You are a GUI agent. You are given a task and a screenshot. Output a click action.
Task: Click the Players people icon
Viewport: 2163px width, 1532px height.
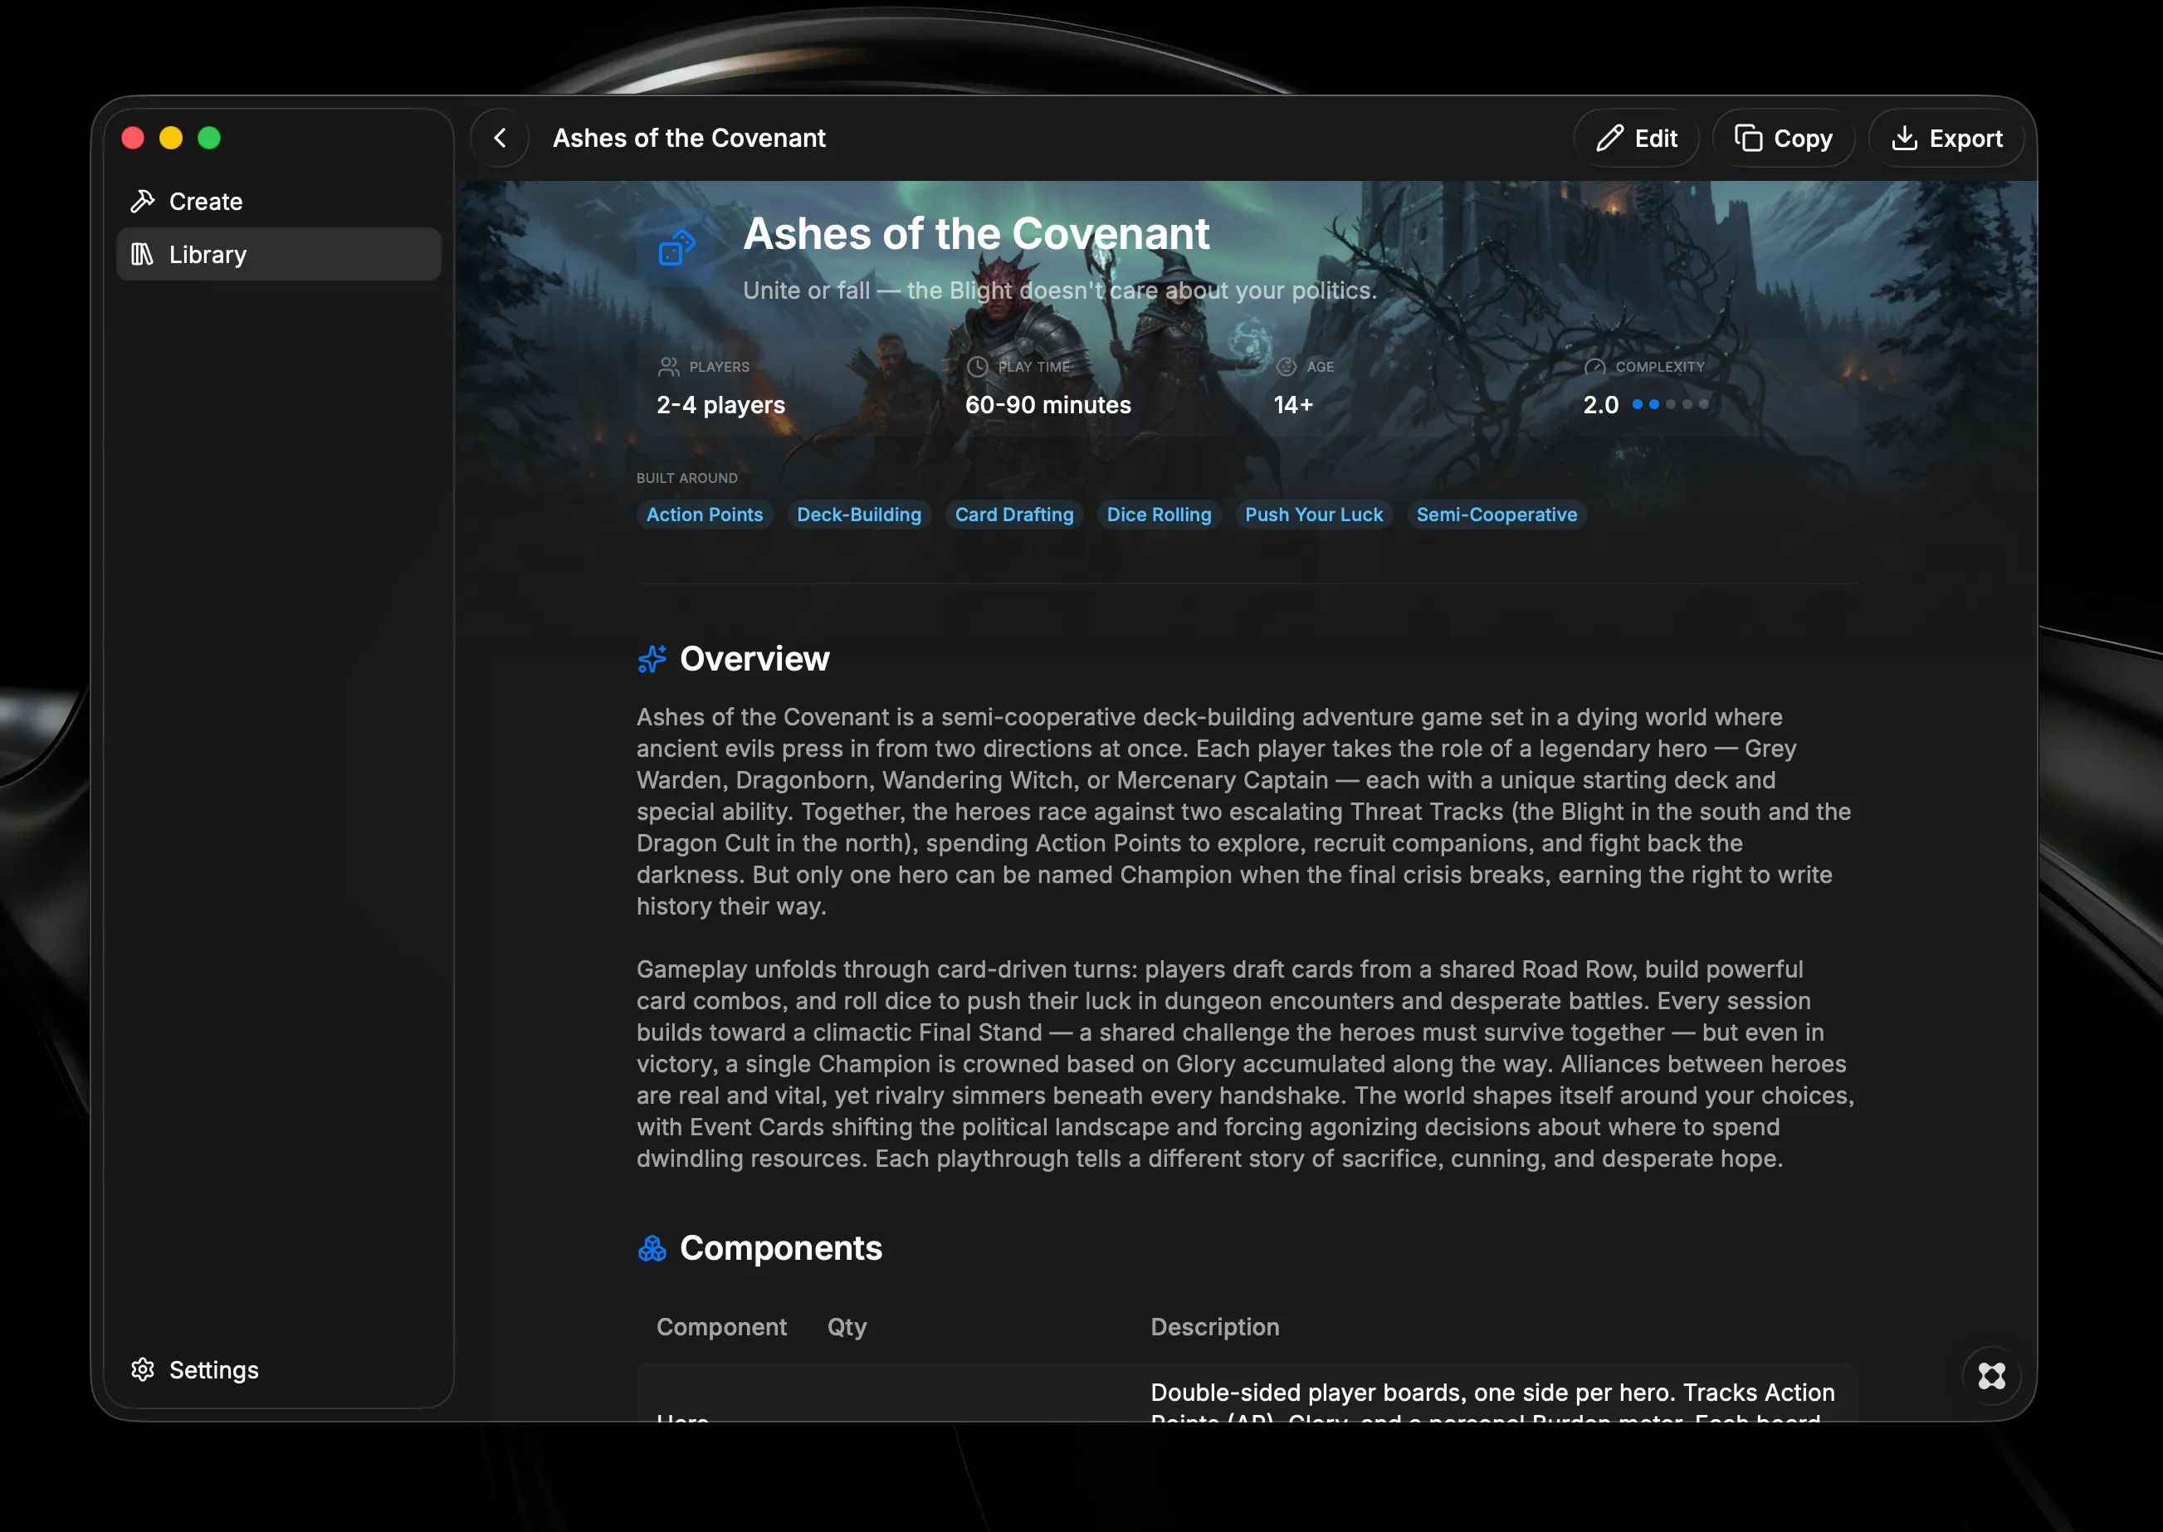[x=669, y=367]
